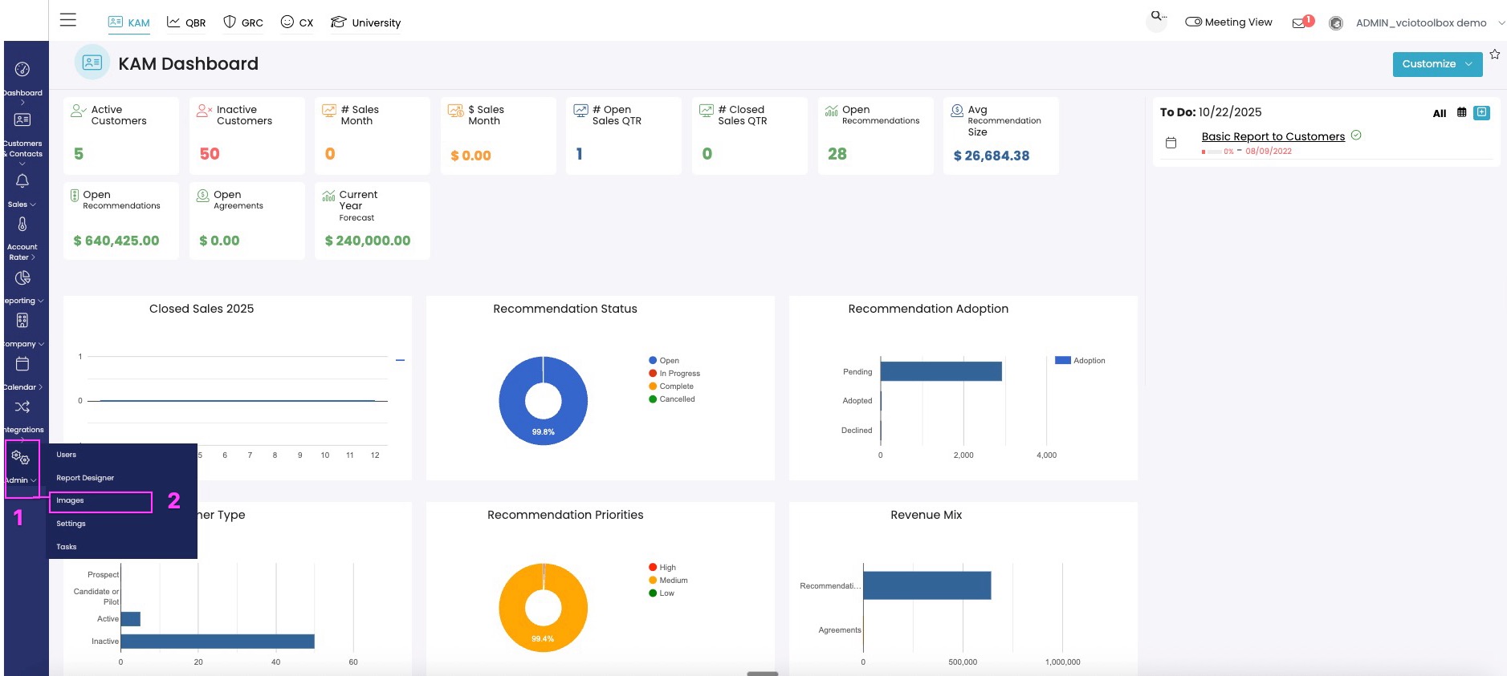The height and width of the screenshot is (676, 1507).
Task: Open the Integrations sidebar icon
Action: pos(22,407)
